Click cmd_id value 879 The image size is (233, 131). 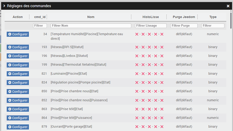coord(44,127)
